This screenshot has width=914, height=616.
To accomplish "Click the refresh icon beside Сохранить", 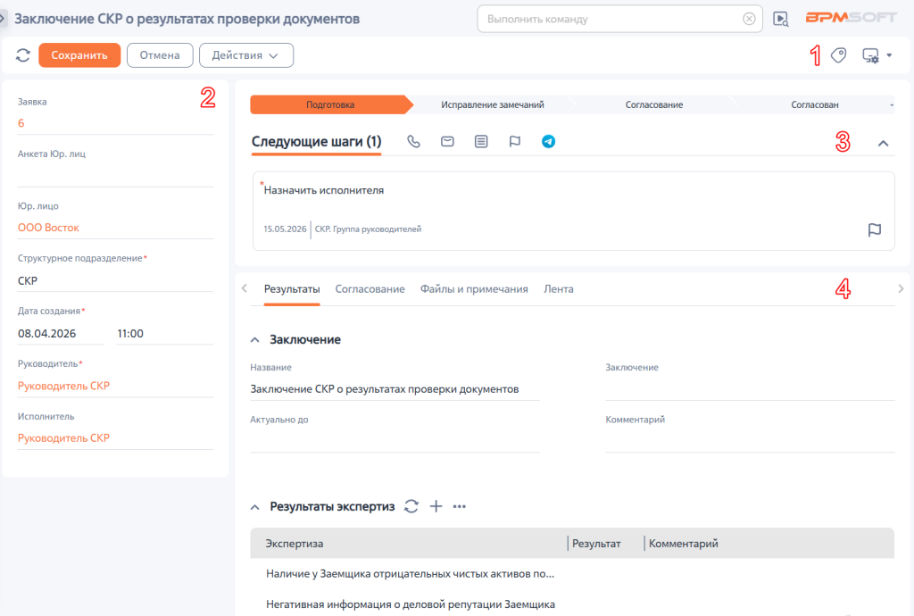I will (23, 55).
